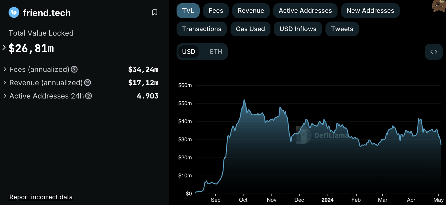The image size is (446, 205).
Task: Click the Total Value Locked label
Action: [41, 33]
